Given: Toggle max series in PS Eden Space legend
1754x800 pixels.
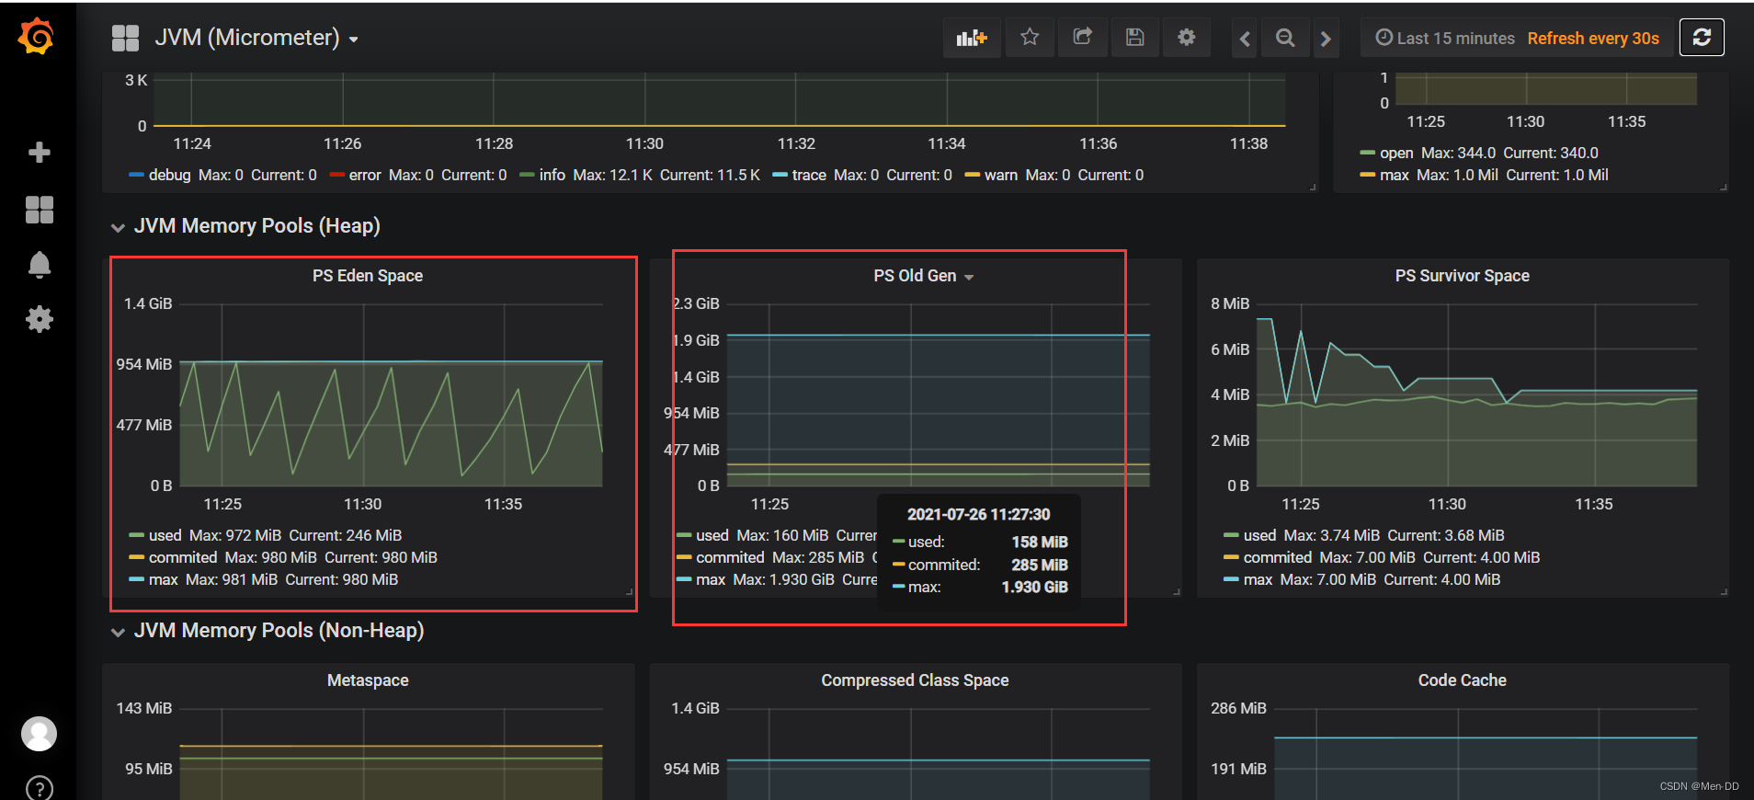Looking at the screenshot, I should pyautogui.click(x=164, y=579).
